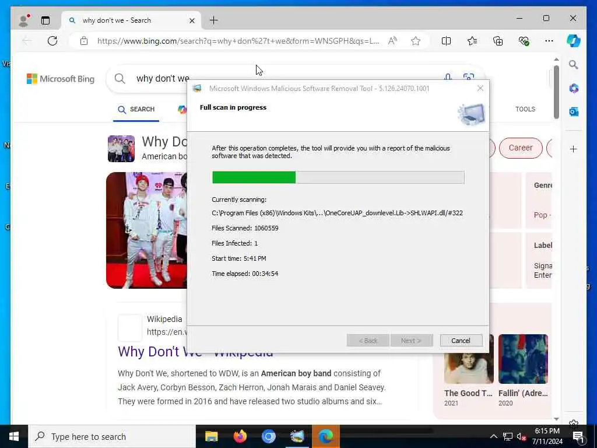Show hidden system tray icons
597x448 pixels.
click(x=493, y=436)
